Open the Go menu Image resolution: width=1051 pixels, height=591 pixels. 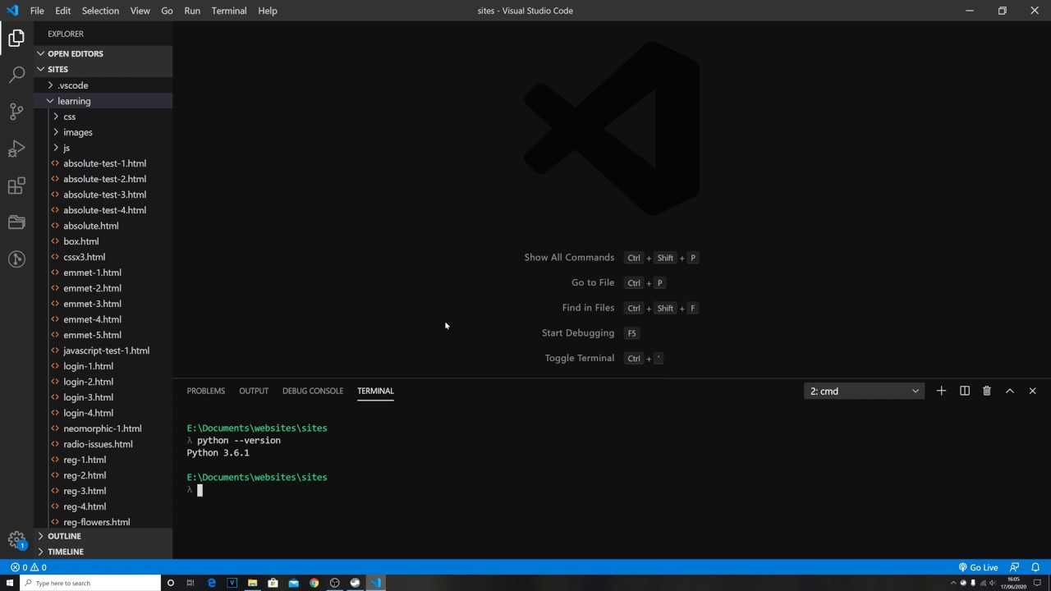(167, 11)
